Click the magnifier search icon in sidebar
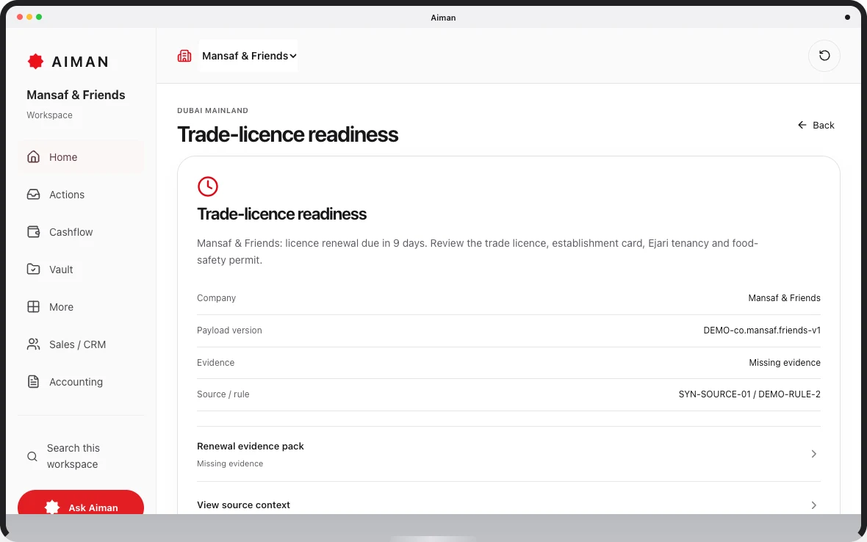Image resolution: width=867 pixels, height=542 pixels. [x=32, y=456]
